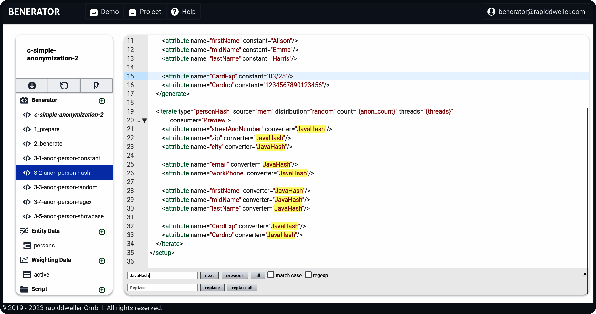Open the Help menu
596x314 pixels.
point(183,12)
